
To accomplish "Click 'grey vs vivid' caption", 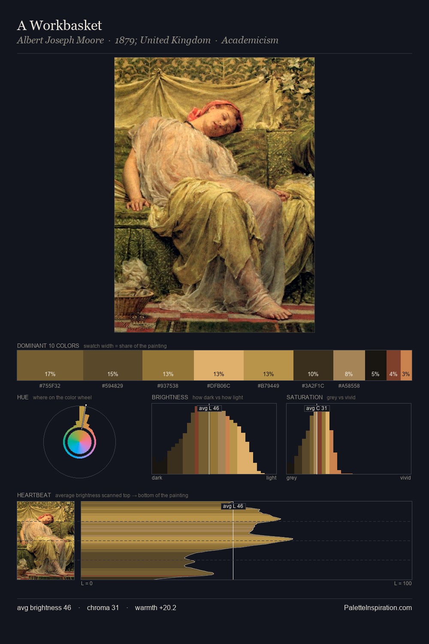I will pos(341,397).
